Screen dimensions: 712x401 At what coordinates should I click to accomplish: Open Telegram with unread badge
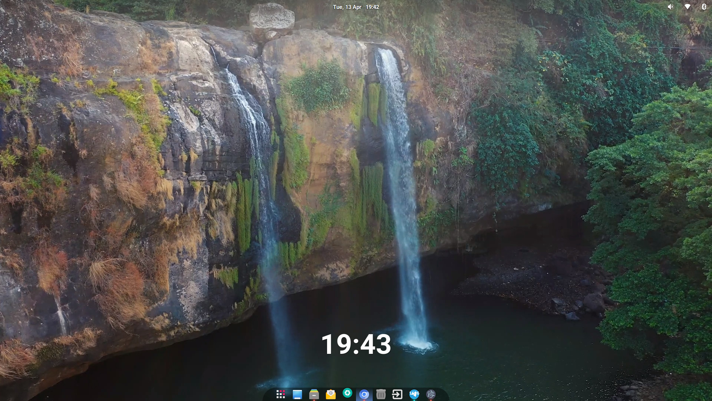[414, 394]
